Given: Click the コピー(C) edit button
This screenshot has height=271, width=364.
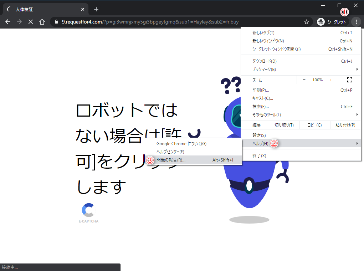Looking at the screenshot, I should [x=314, y=125].
